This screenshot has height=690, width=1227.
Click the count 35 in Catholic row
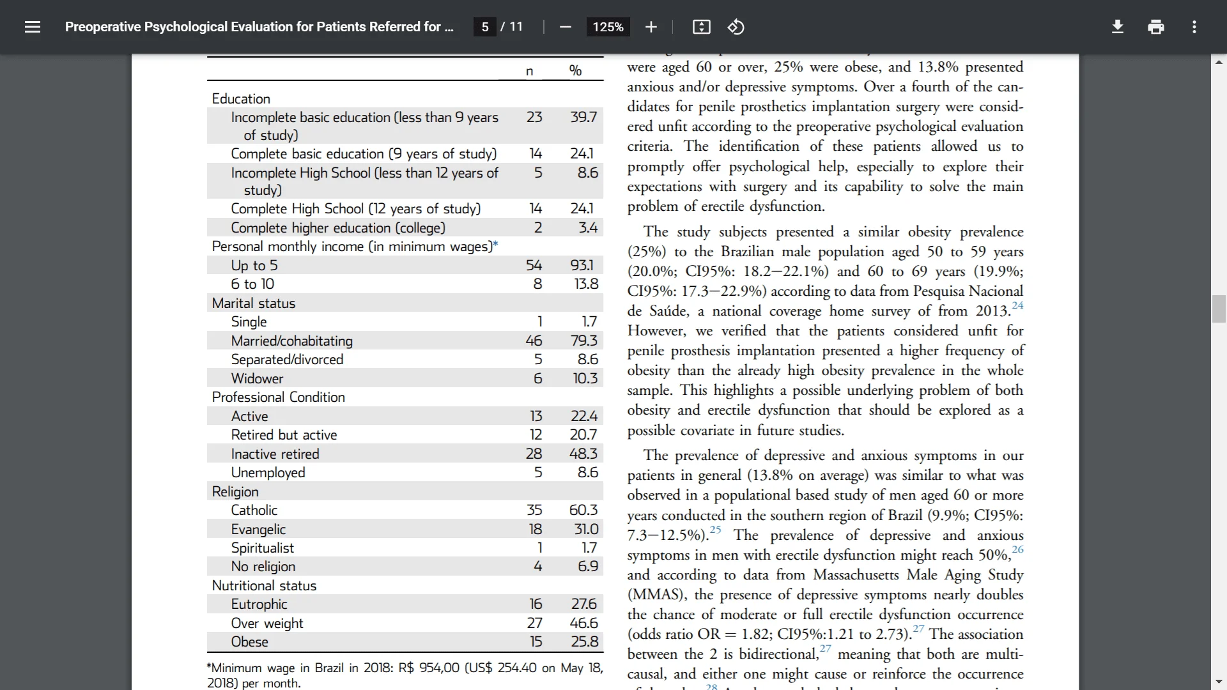pos(534,510)
